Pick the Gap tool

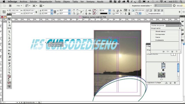pyautogui.click(x=9, y=28)
